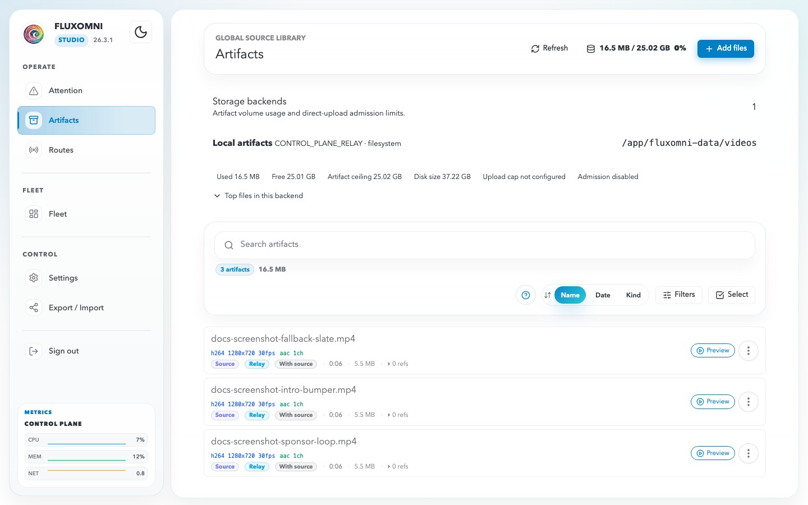Toggle dark mode moon icon
The height and width of the screenshot is (505, 808).
(141, 32)
